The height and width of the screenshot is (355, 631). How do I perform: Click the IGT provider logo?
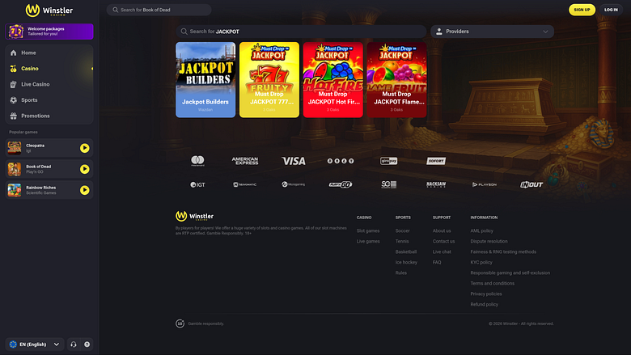pos(197,184)
